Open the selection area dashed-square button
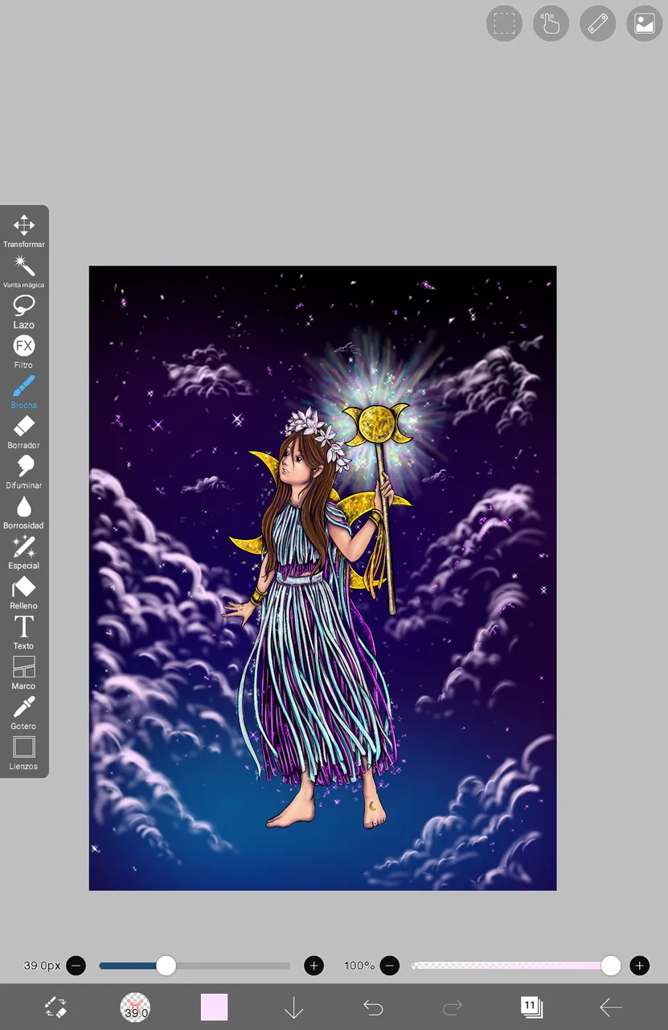The height and width of the screenshot is (1030, 668). coord(504,23)
